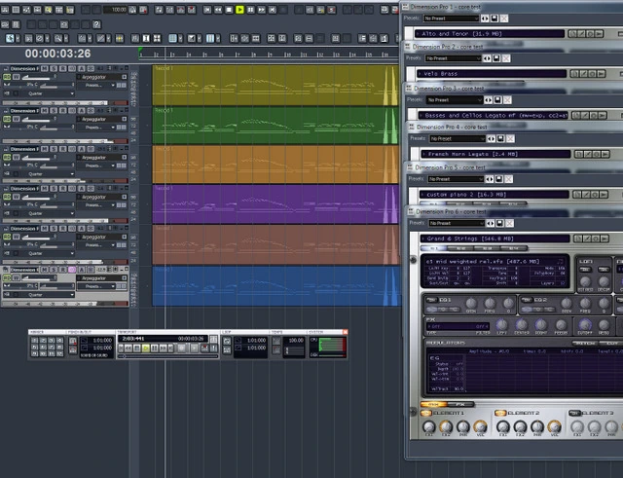Click the Velo Brass program name
Screen dimensions: 623x478
[x=440, y=74]
